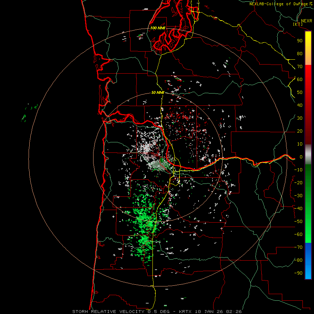Click the -90 value on the velocity scale
This screenshot has height=314, width=314.
298,273
